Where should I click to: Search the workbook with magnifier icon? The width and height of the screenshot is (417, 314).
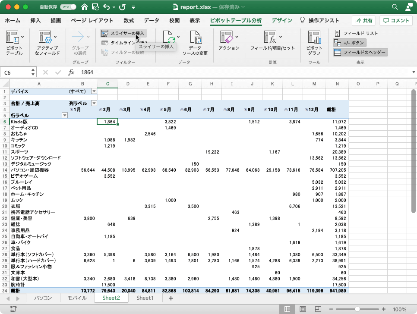pyautogui.click(x=395, y=7)
